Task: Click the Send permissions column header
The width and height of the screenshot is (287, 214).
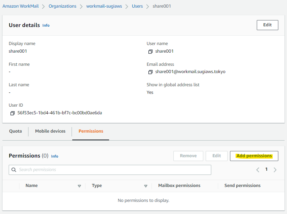Action: pyautogui.click(x=242, y=186)
